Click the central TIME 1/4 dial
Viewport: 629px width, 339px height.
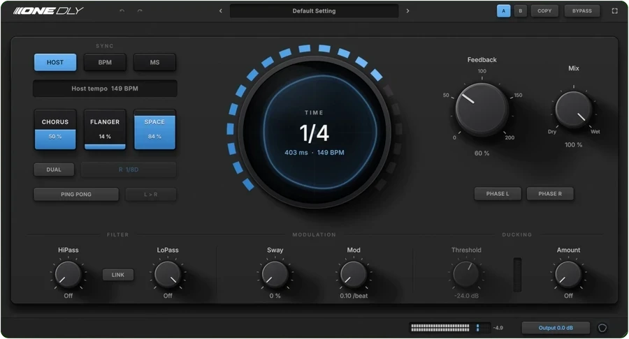pyautogui.click(x=314, y=131)
